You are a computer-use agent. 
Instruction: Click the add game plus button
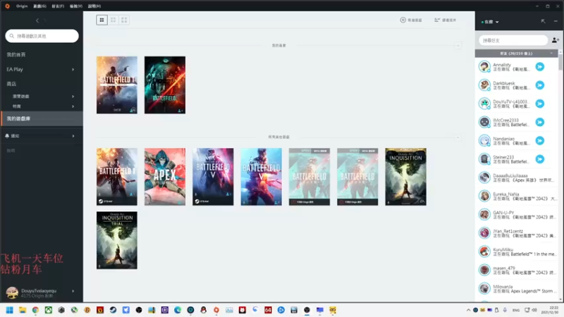[x=411, y=20]
